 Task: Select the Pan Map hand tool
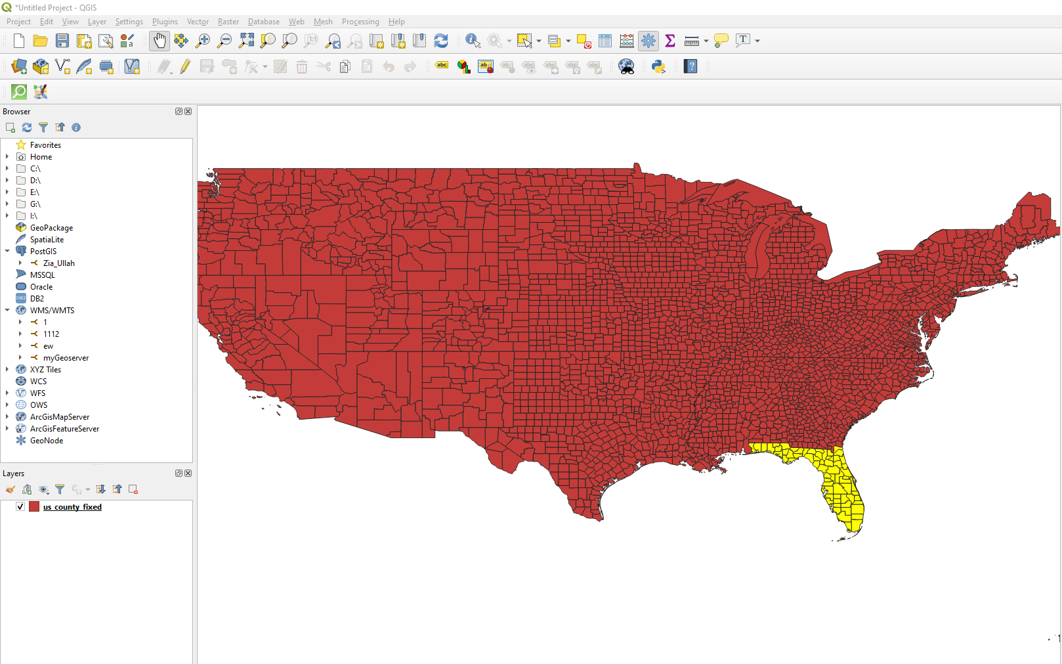[x=159, y=41]
